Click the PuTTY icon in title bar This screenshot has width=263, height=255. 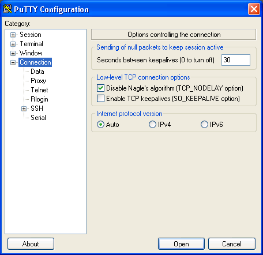(x=7, y=9)
